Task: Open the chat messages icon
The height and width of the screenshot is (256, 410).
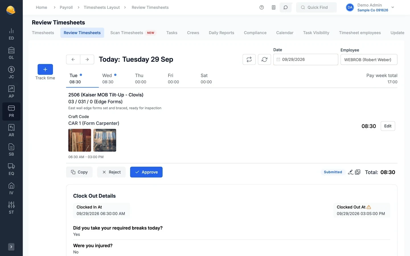Action: coord(286,7)
